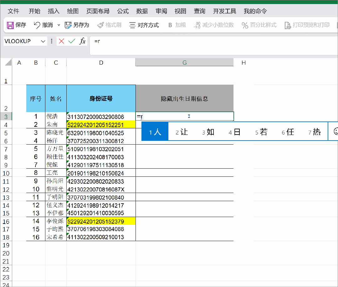
Task: Apply 百分比样式 percent style
Action: [x=259, y=25]
